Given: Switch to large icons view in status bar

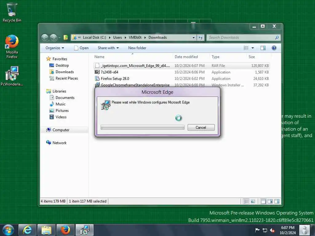Looking at the screenshot, I should point(253,201).
